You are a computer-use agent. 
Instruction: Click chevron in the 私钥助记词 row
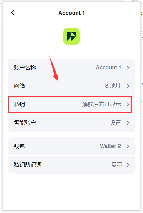click(128, 165)
